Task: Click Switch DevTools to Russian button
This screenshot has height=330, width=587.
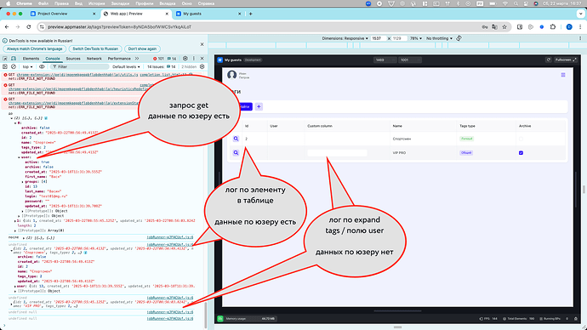Action: pyautogui.click(x=95, y=48)
